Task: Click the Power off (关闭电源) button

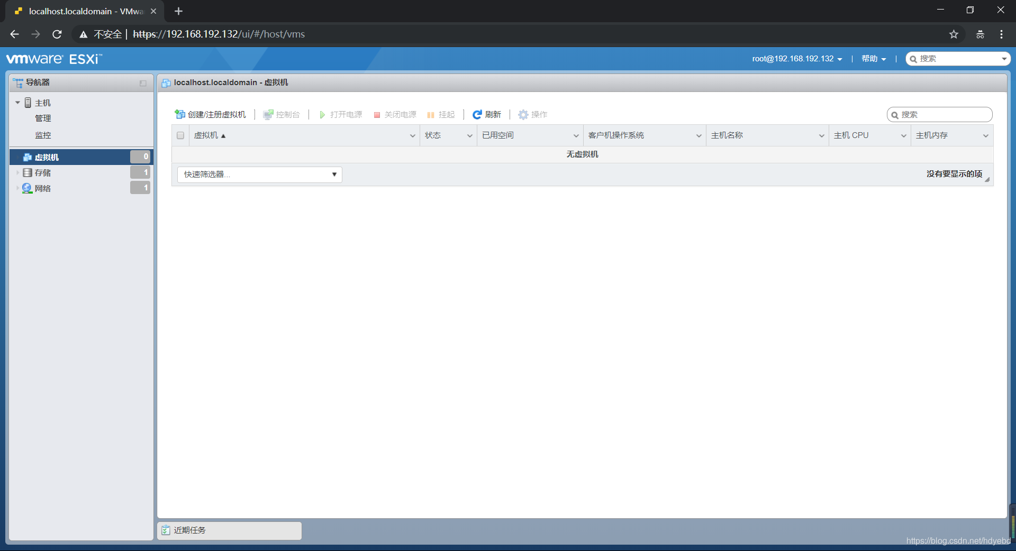Action: tap(395, 114)
